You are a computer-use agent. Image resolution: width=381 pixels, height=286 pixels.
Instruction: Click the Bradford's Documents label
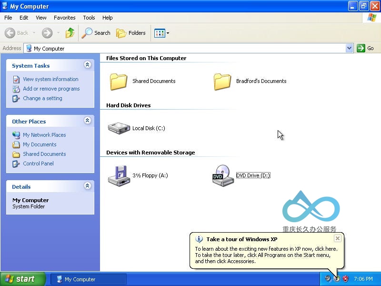261,81
